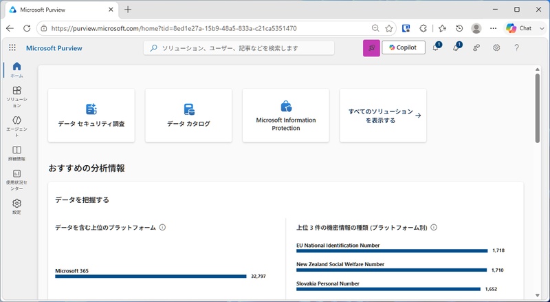
Task: Open the notifications bell icon
Action: (x=436, y=47)
